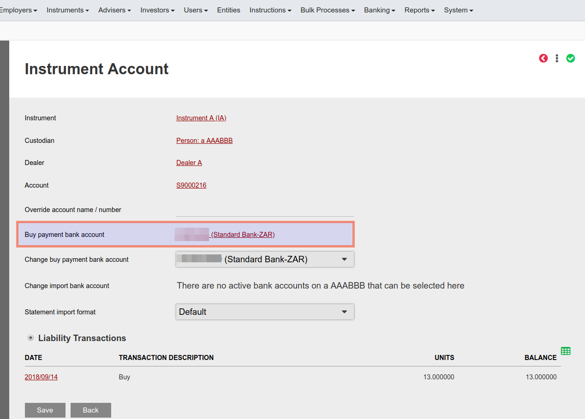Open the Instrument A (IA) link
This screenshot has width=585, height=419.
201,118
